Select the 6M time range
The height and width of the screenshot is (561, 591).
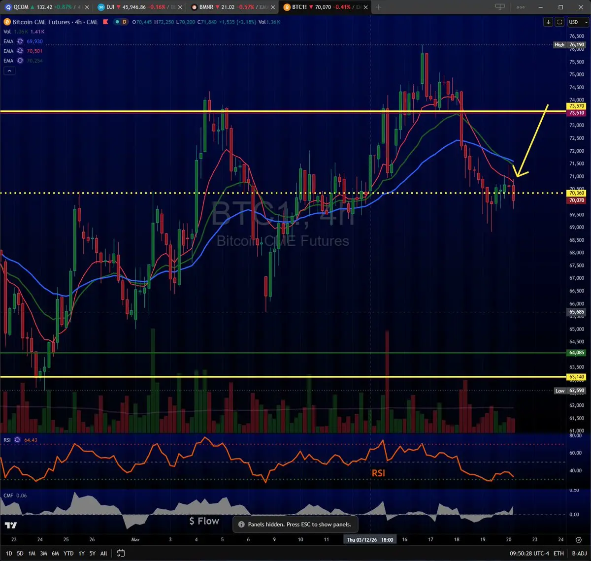point(55,554)
